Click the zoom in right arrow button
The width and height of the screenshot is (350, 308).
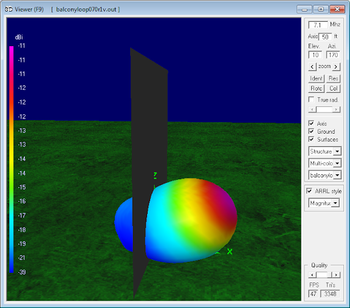point(336,66)
